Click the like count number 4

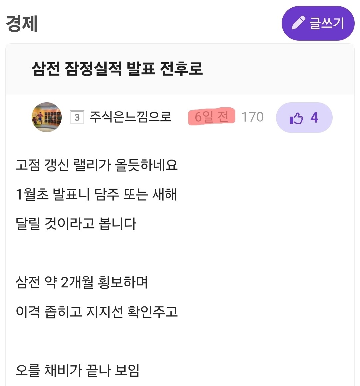[314, 118]
